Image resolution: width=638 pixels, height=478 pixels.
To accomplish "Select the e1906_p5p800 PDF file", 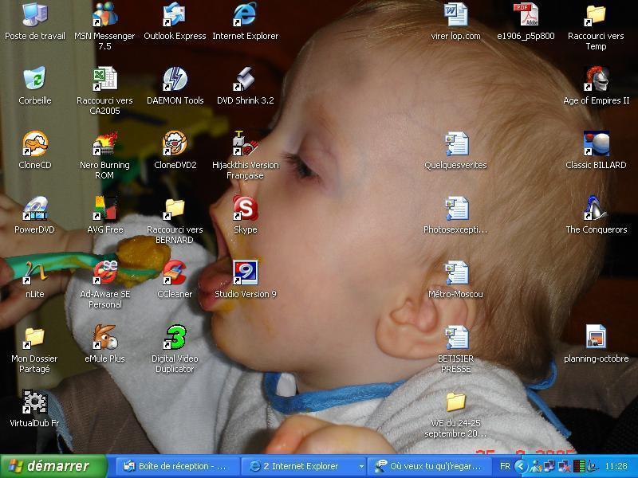I will coord(526,16).
